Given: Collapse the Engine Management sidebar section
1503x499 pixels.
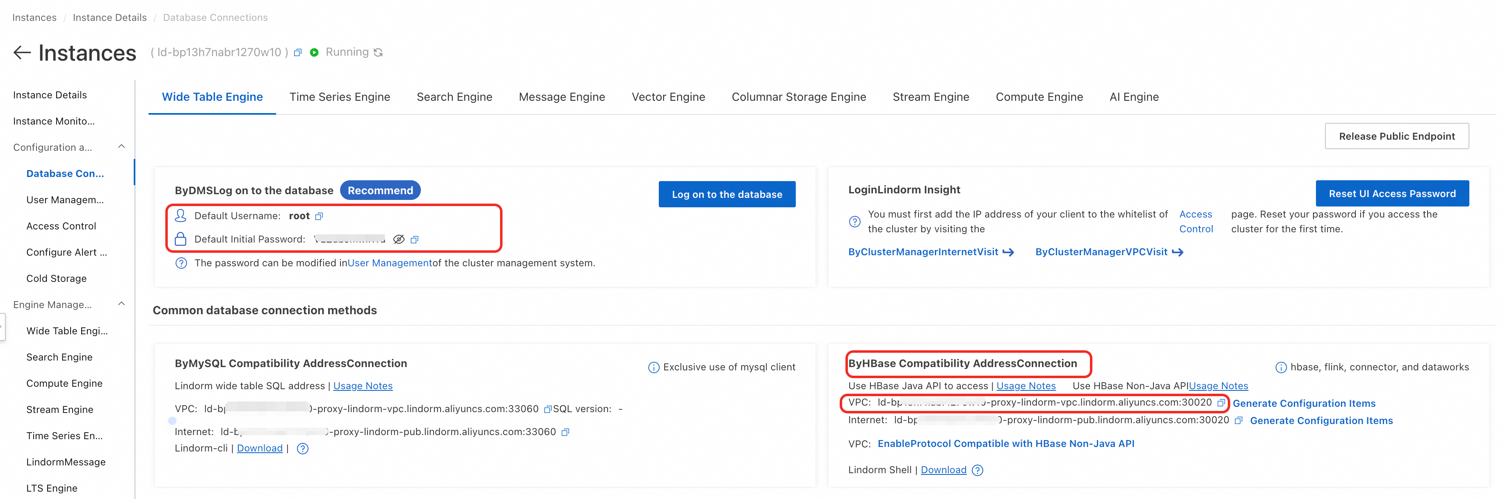Looking at the screenshot, I should tap(121, 304).
